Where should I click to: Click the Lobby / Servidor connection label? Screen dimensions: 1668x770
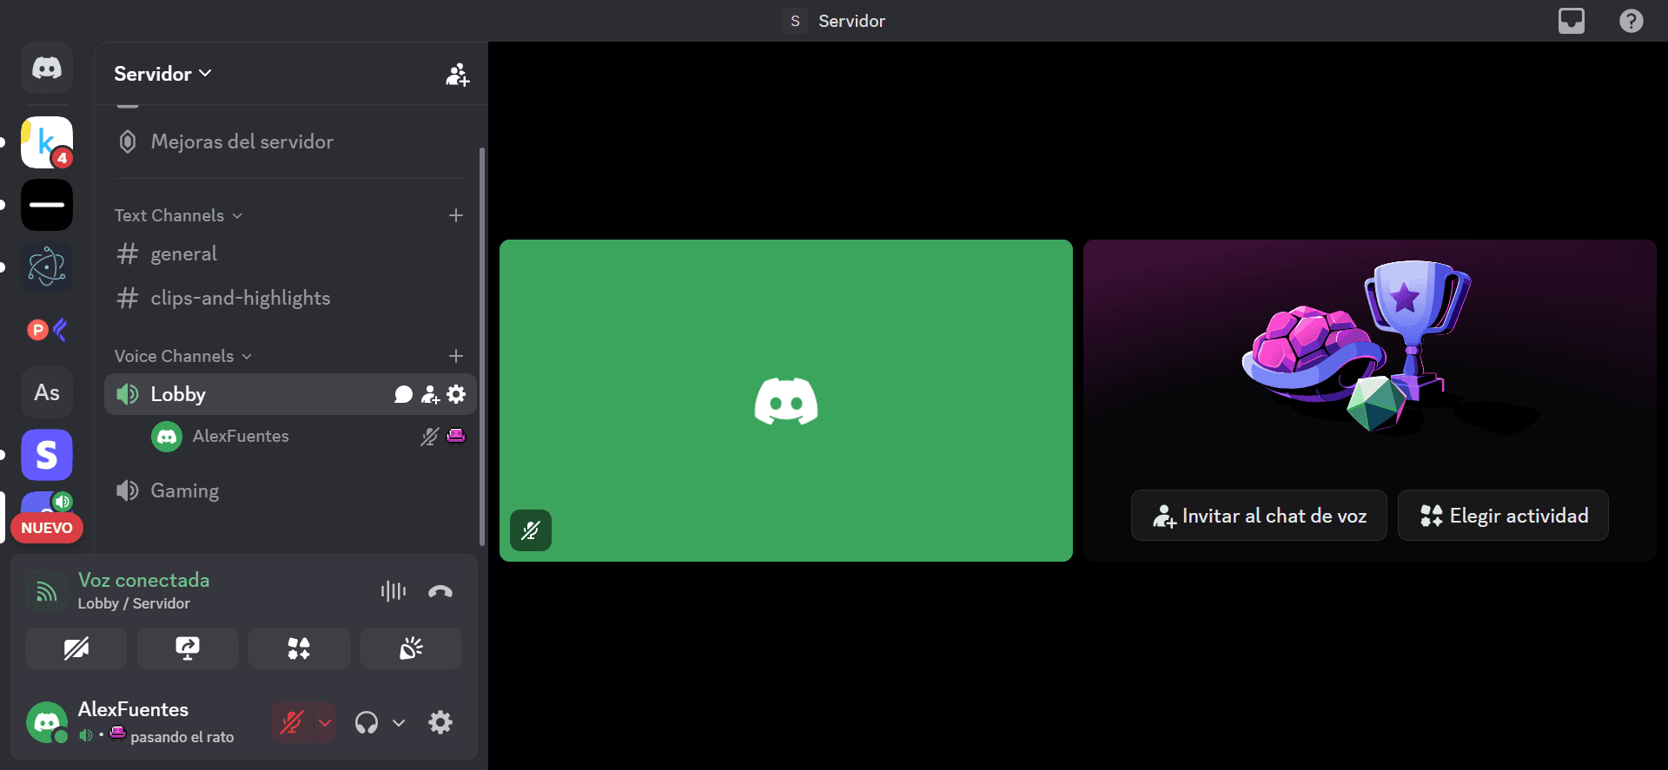134,603
